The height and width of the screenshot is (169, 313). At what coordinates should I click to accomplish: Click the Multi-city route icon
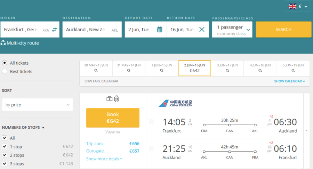click(3, 43)
